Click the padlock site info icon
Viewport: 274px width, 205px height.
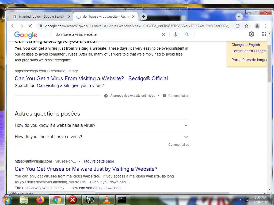pos(41,26)
